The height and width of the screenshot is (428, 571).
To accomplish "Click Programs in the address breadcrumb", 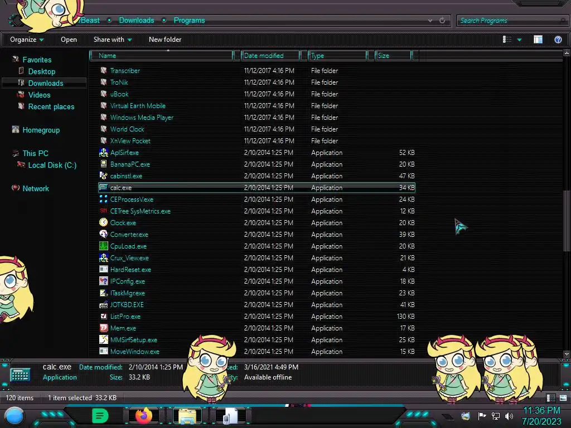I will pyautogui.click(x=189, y=21).
